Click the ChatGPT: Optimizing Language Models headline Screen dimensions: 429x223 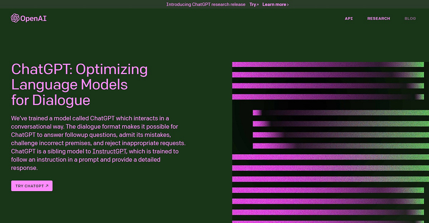(x=79, y=84)
